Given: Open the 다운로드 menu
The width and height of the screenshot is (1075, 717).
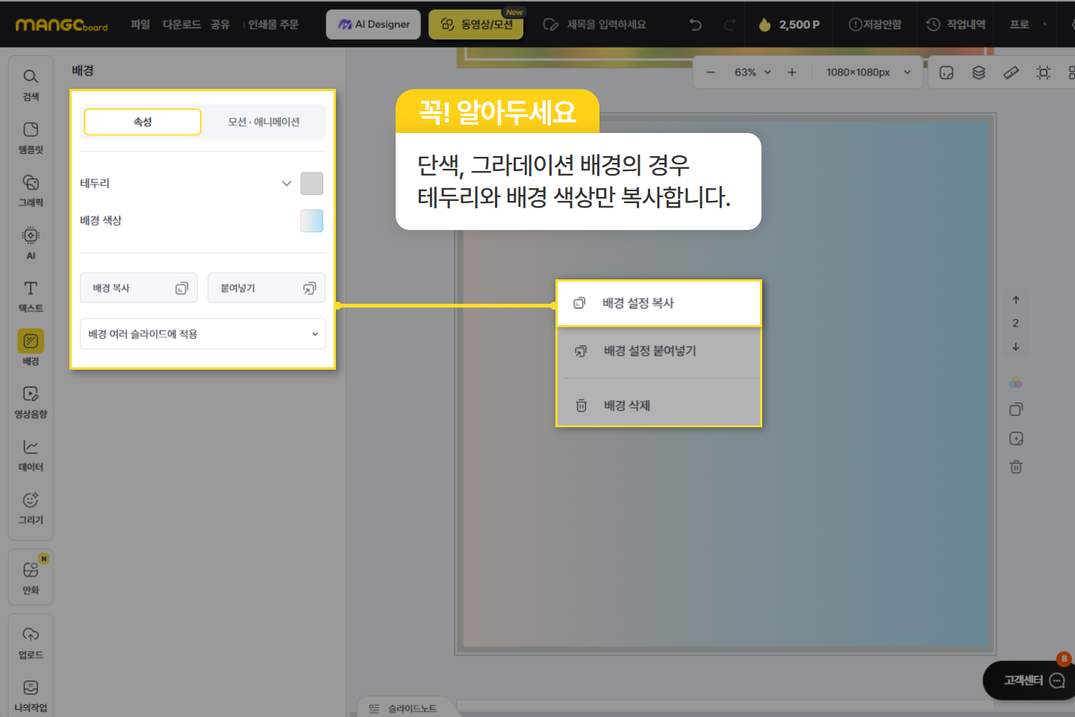Looking at the screenshot, I should [x=182, y=25].
